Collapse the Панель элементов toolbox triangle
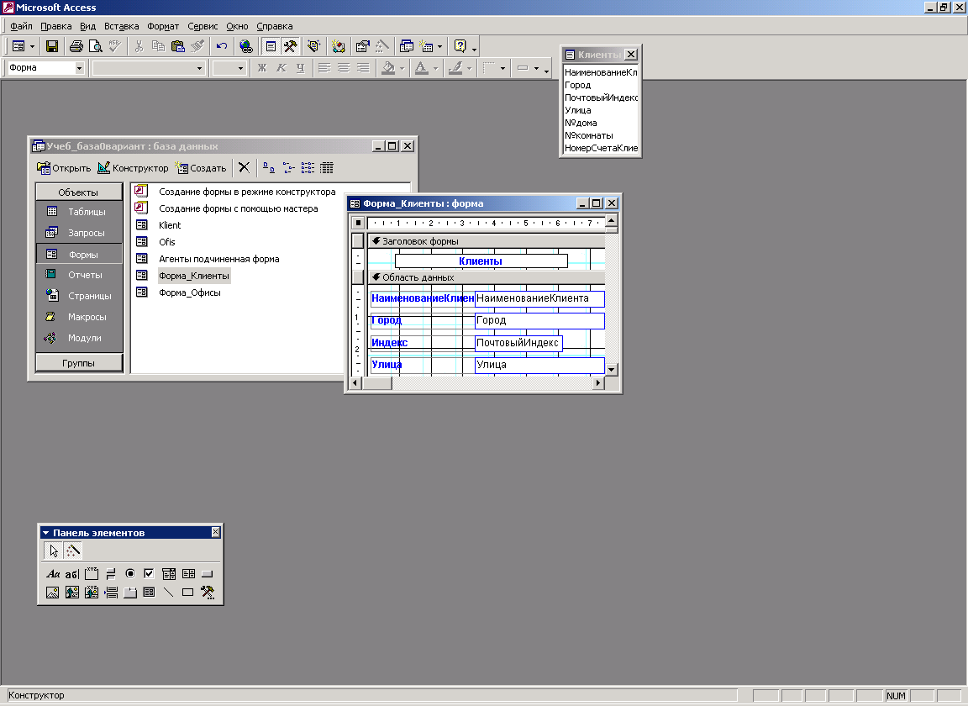The image size is (968, 706). (45, 532)
